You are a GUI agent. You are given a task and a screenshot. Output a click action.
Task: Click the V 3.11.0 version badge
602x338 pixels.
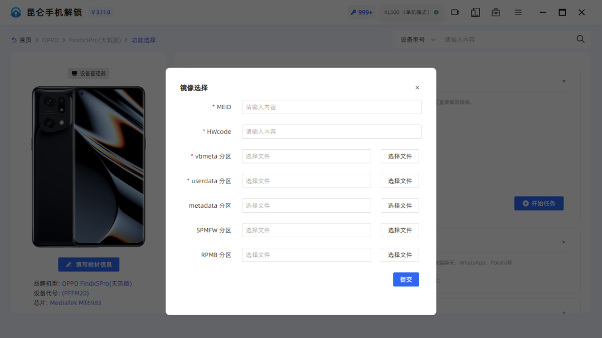[101, 12]
